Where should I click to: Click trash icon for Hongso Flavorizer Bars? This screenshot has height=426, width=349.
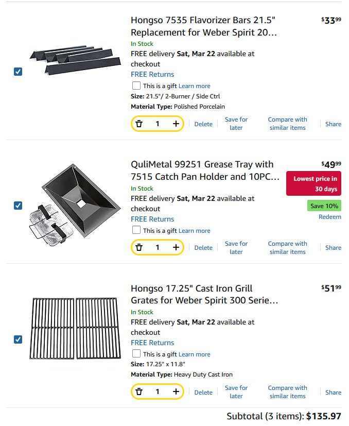click(139, 124)
